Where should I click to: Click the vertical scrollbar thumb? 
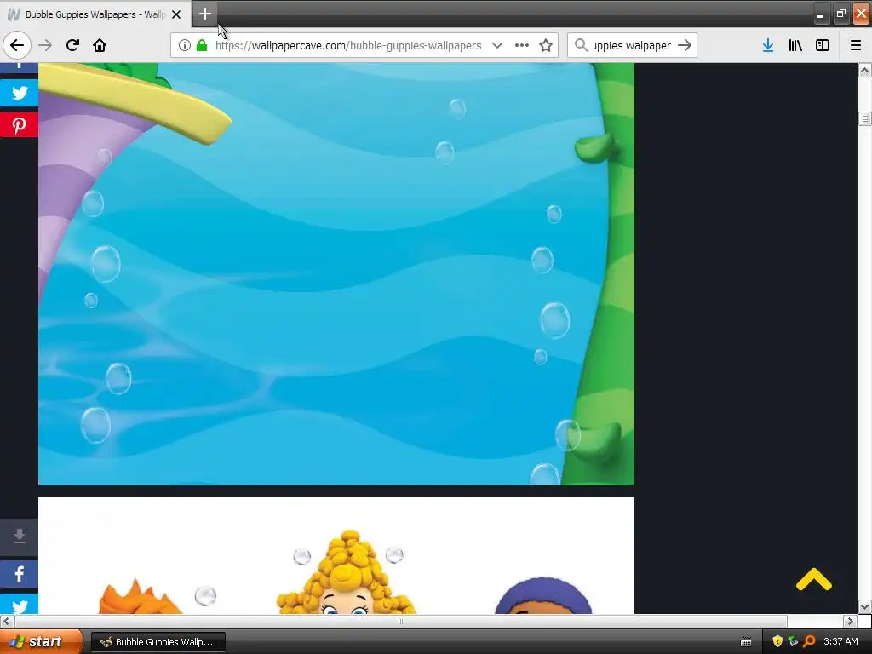coord(864,118)
